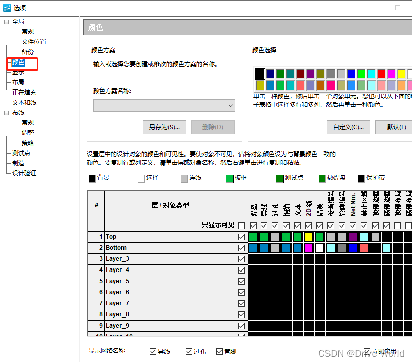Uncheck the 2D 线 column checkbox
This screenshot has height=362, width=412.
[x=308, y=225]
